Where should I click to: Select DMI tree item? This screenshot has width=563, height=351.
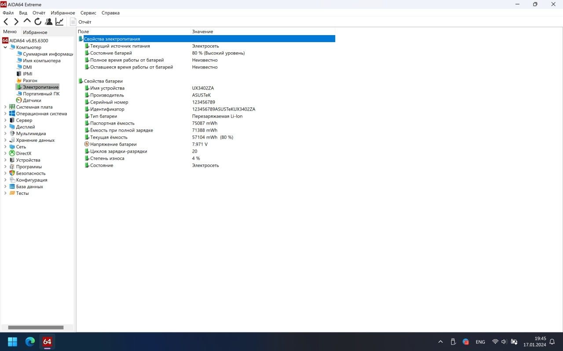coord(24,67)
